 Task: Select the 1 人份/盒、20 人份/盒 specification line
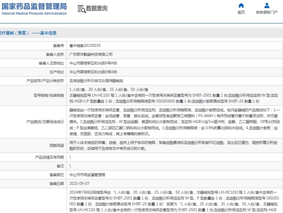pos(109,90)
